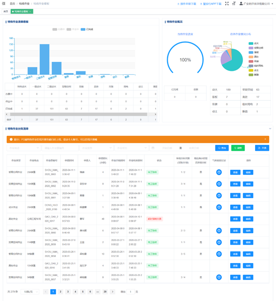Open gas concentration record for SHOU_XIAN_2020_0061
276x301 pixels.
(219, 196)
